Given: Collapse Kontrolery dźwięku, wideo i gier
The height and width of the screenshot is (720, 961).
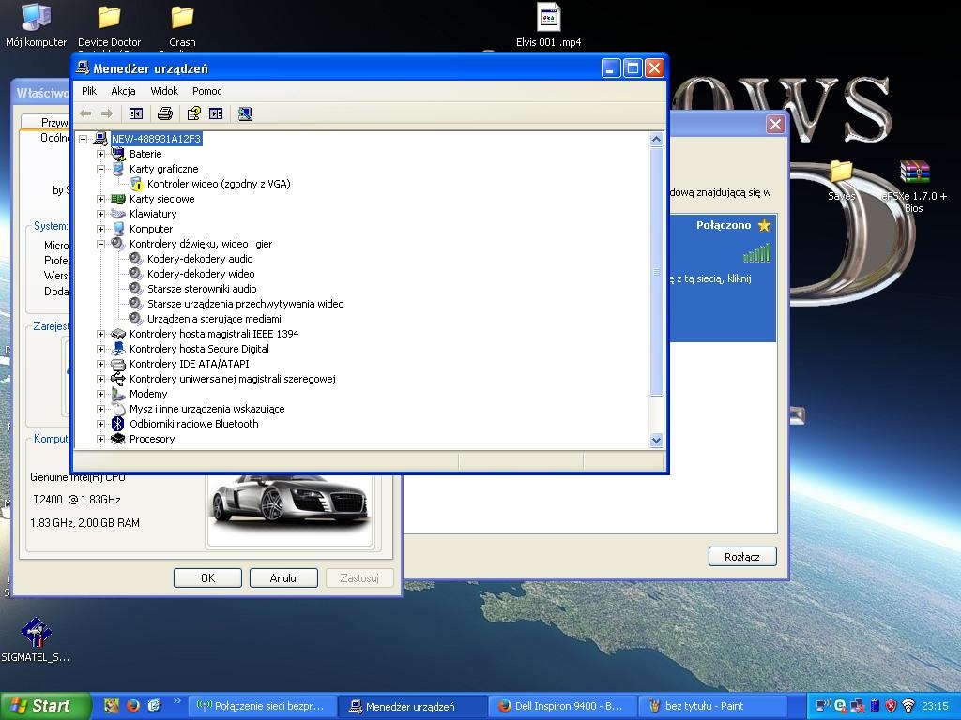Looking at the screenshot, I should (x=100, y=244).
